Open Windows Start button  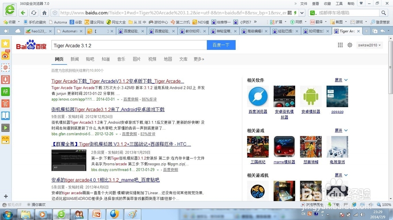[x=7, y=215]
